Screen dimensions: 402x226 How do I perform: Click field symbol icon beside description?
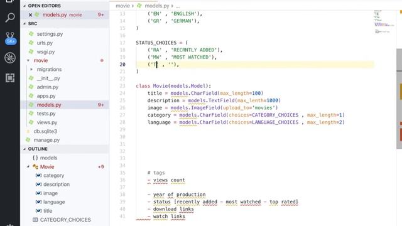tap(38, 184)
